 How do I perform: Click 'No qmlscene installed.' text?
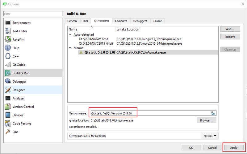tap(83, 127)
